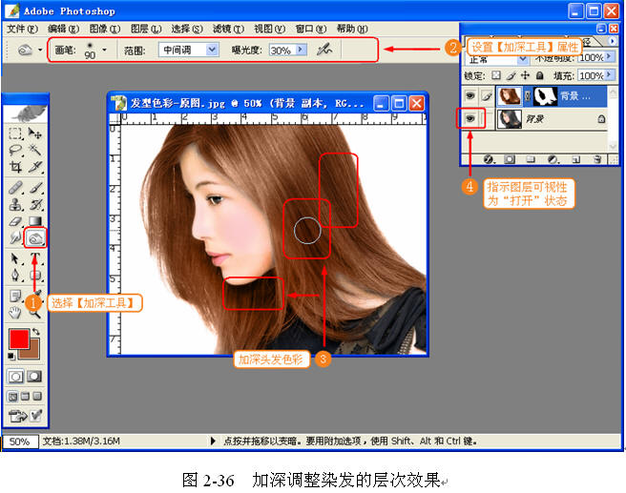
Task: Select the Burn tool in toolbox
Action: 35,238
